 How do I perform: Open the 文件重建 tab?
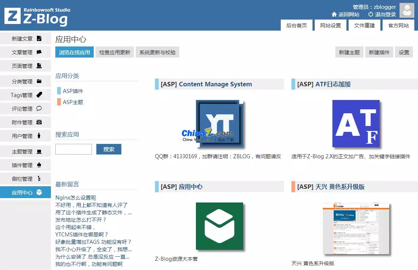click(365, 25)
